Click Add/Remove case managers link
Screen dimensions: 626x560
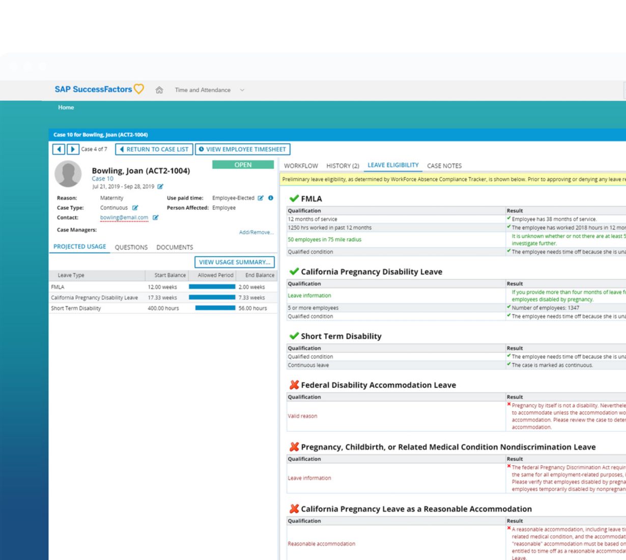pyautogui.click(x=256, y=233)
